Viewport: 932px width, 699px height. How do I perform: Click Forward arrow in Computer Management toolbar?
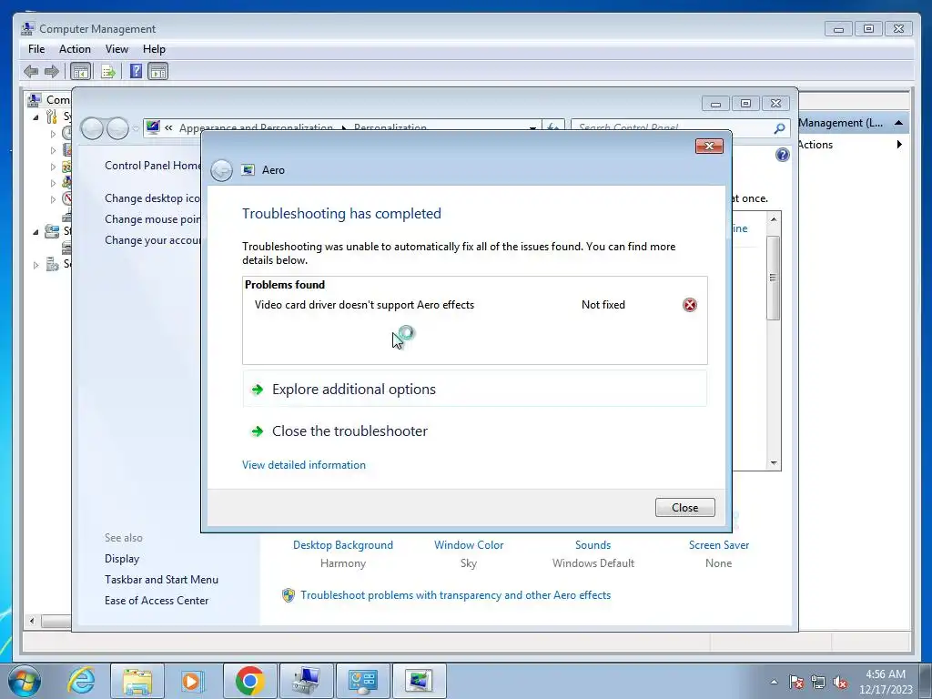[52, 72]
